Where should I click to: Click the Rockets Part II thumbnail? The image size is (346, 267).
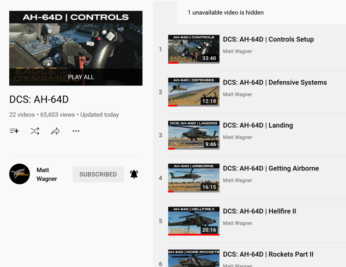(194, 258)
